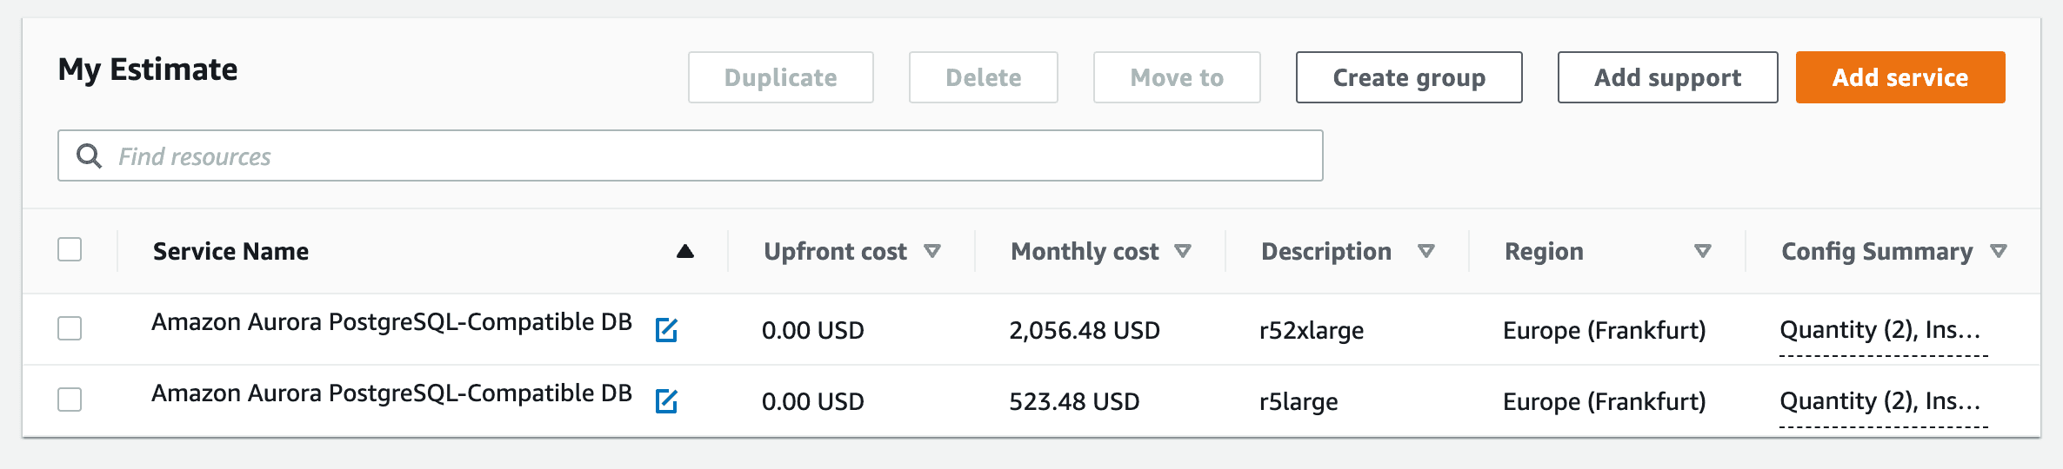Sort by Monthly cost arrow
Image resolution: width=2063 pixels, height=469 pixels.
pyautogui.click(x=1183, y=251)
